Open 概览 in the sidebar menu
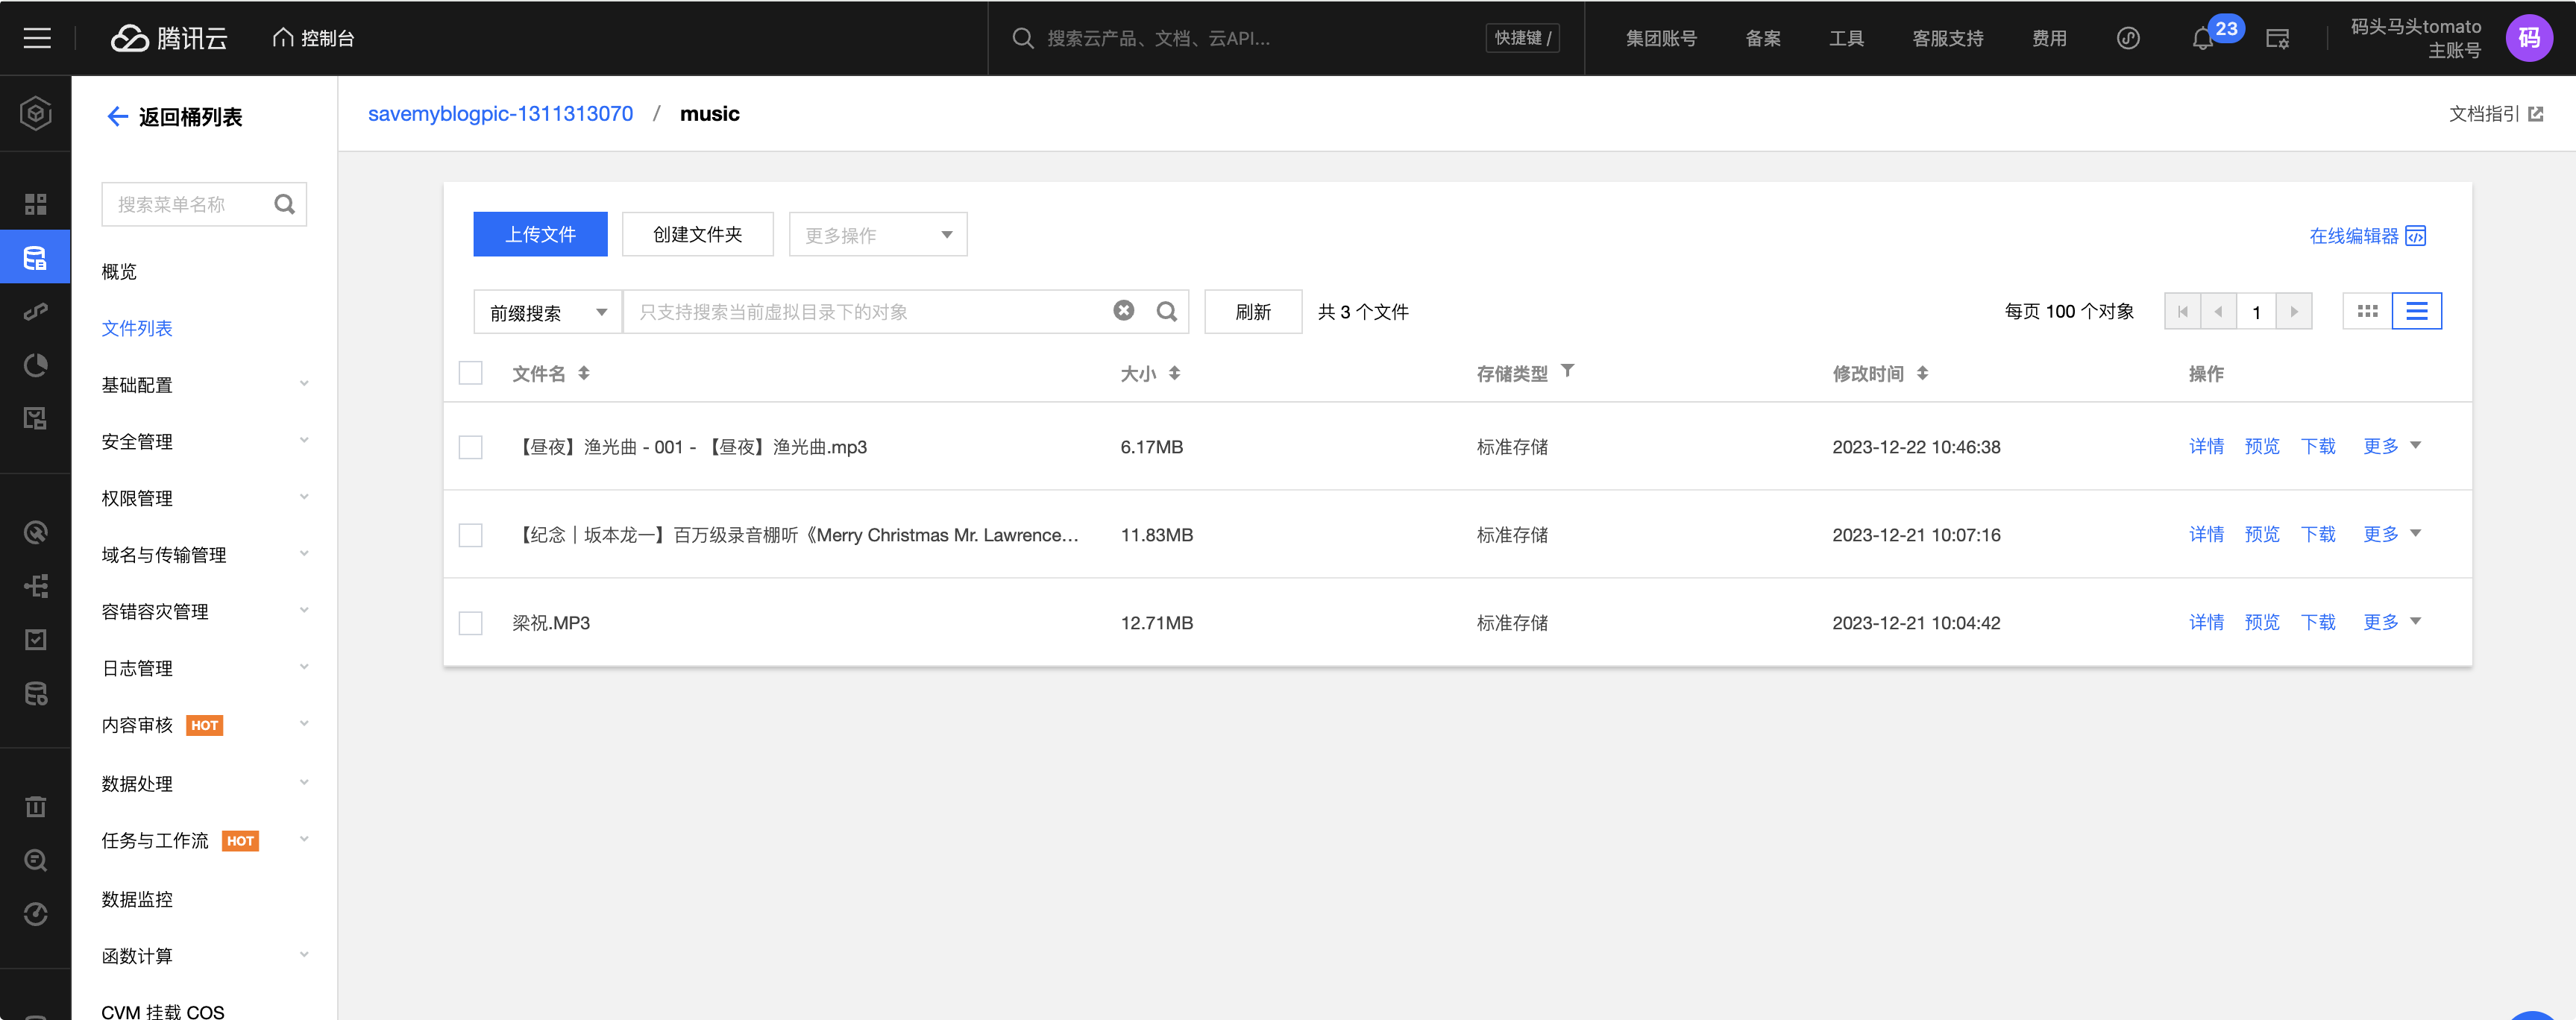Image resolution: width=2576 pixels, height=1020 pixels. pyautogui.click(x=119, y=272)
